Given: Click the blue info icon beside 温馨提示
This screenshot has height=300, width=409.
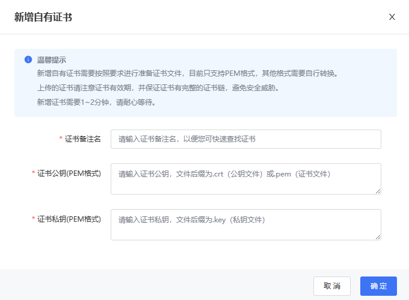Looking at the screenshot, I should point(28,60).
